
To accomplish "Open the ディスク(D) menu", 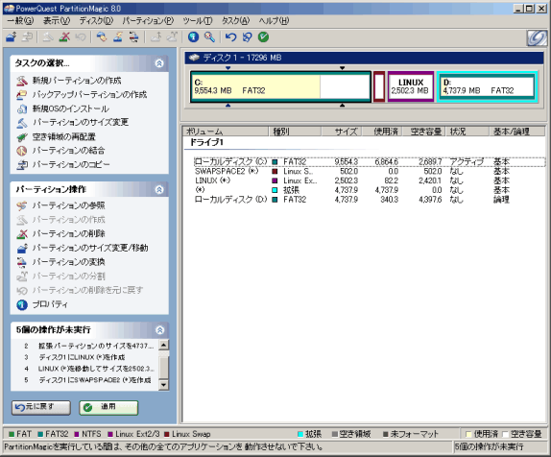I will pos(96,21).
